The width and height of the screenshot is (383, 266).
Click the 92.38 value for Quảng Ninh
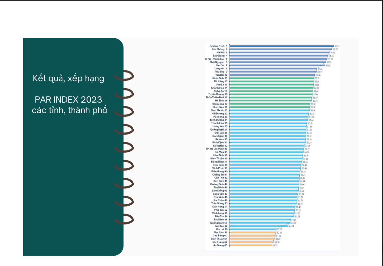(337, 46)
